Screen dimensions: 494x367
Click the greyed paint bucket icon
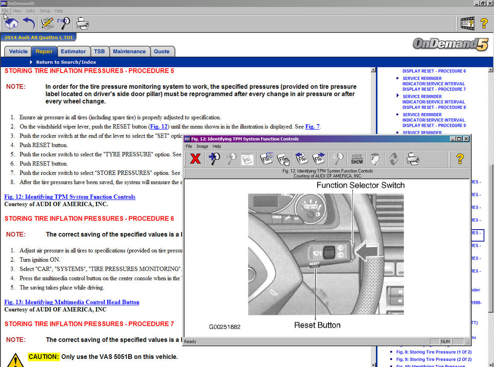tap(375, 159)
